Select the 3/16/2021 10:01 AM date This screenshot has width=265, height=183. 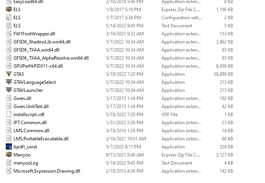pyautogui.click(x=126, y=139)
